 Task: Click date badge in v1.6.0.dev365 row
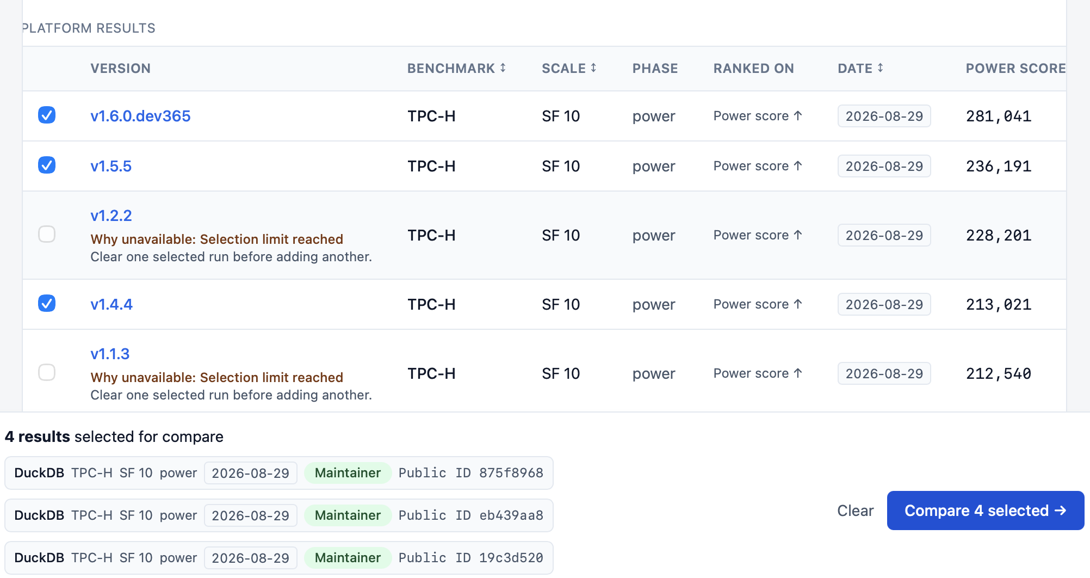click(x=884, y=116)
